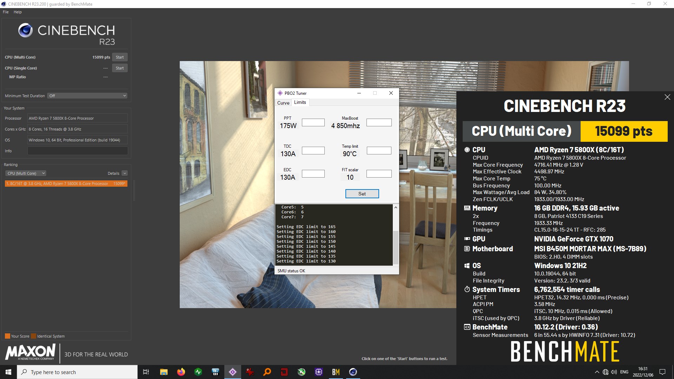Open Minimum Test Duration dropdown

(87, 96)
